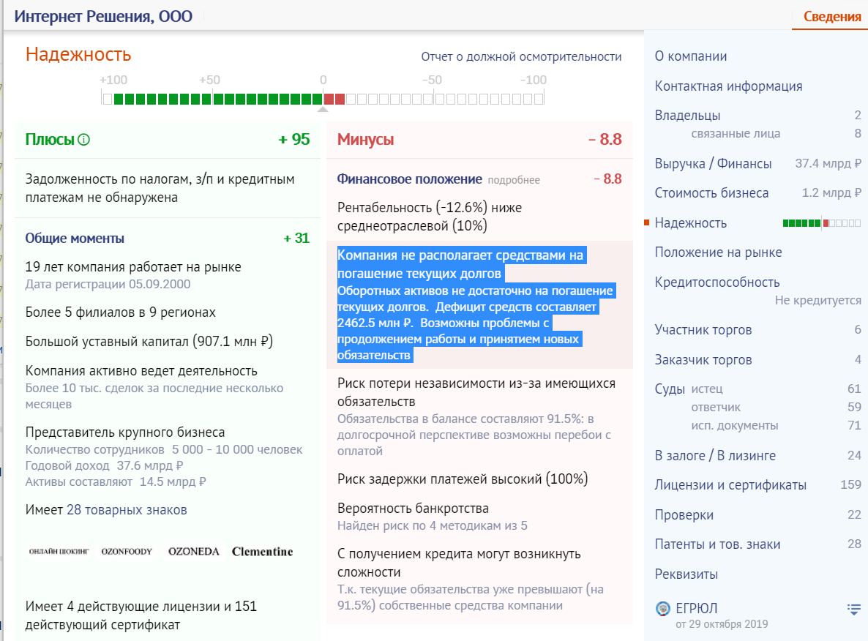This screenshot has width=868, height=641.
Task: Open the О компании section
Action: 691,56
